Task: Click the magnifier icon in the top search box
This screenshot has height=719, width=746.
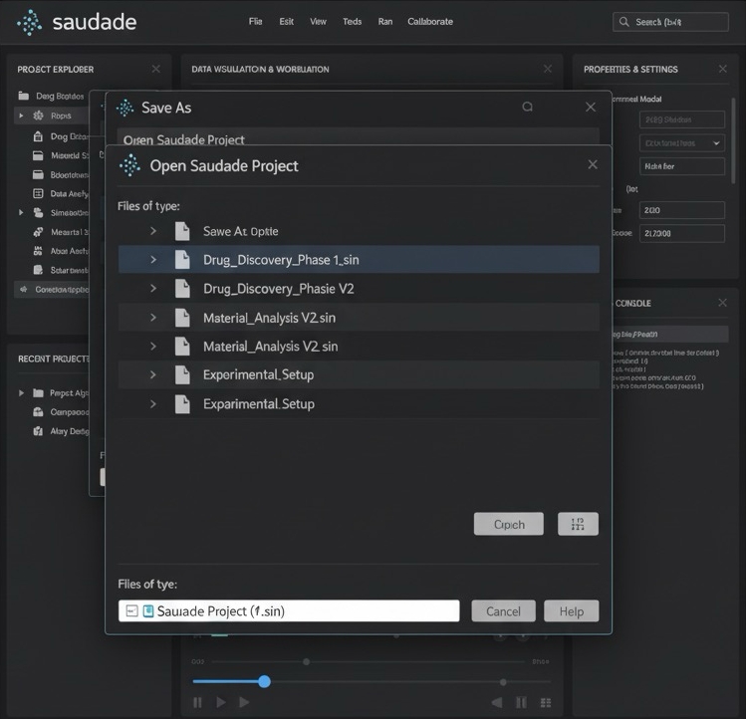Action: (623, 22)
